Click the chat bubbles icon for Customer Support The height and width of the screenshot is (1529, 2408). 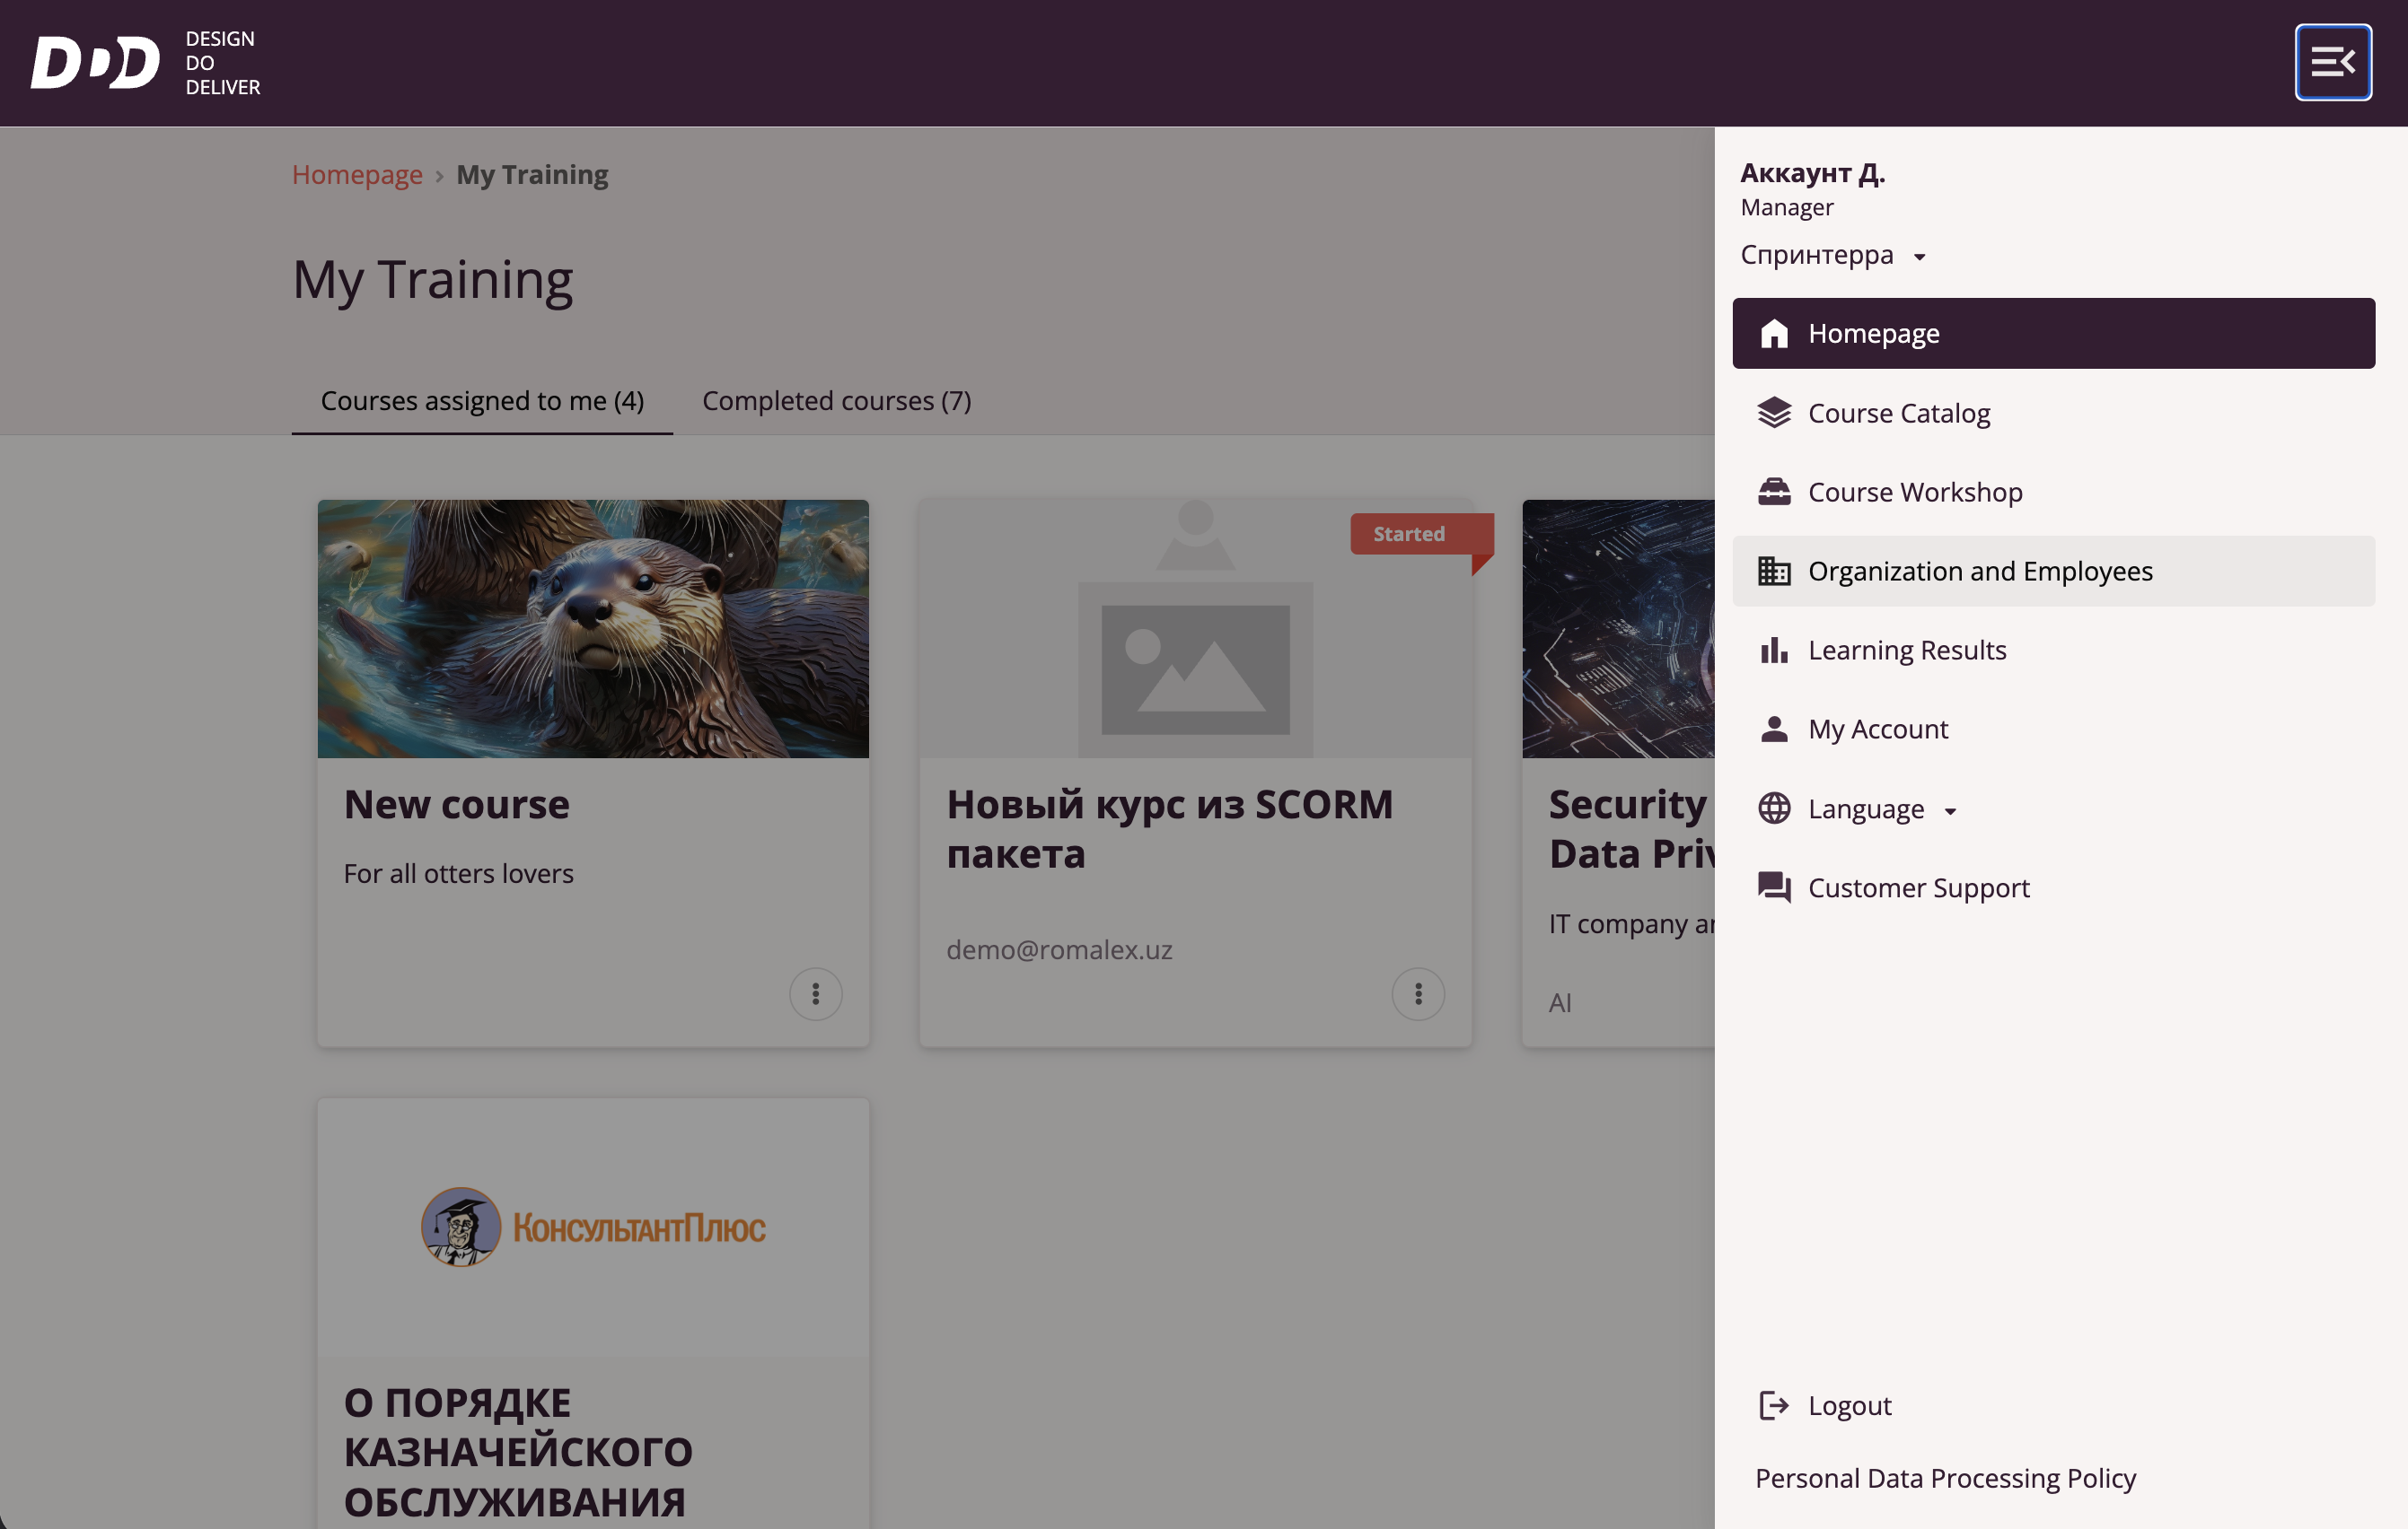[1773, 887]
